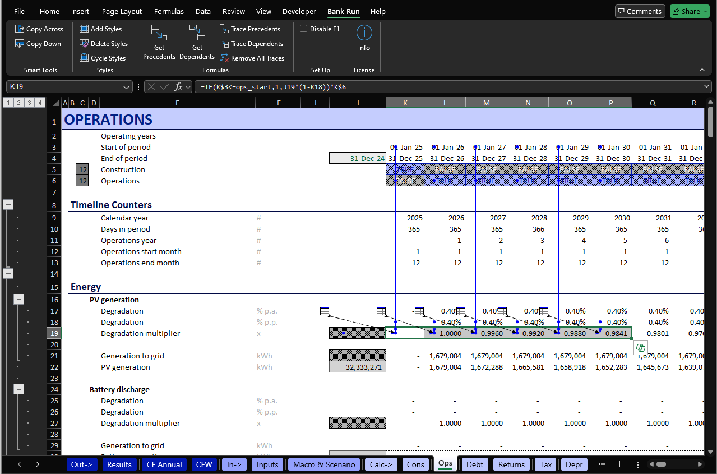Viewport: 717px width, 474px height.
Task: Click the Add Styles icon
Action: click(84, 29)
